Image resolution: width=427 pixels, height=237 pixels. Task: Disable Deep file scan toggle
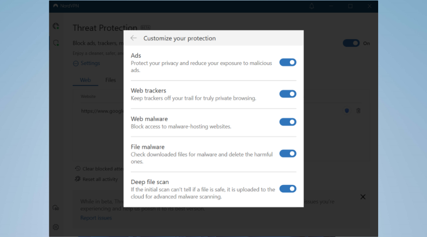tap(288, 189)
